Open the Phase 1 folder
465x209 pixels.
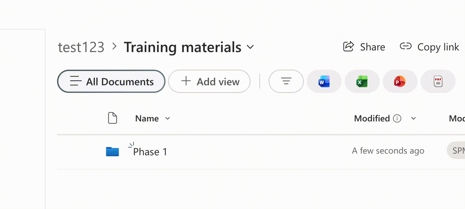[x=150, y=152]
